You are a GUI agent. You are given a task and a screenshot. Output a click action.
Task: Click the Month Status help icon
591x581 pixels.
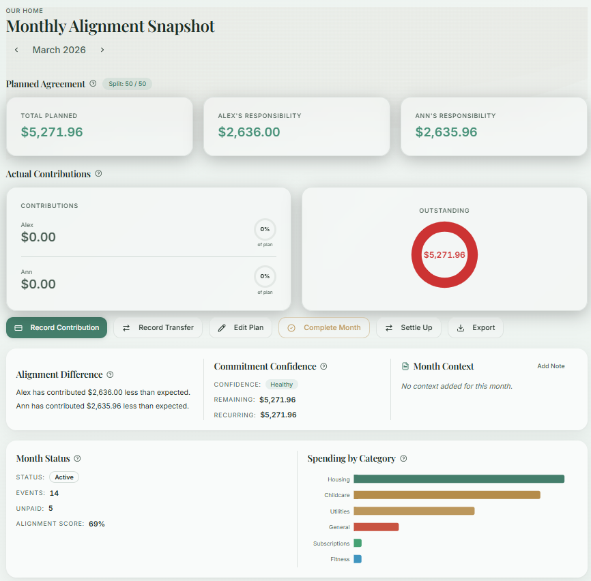(77, 459)
